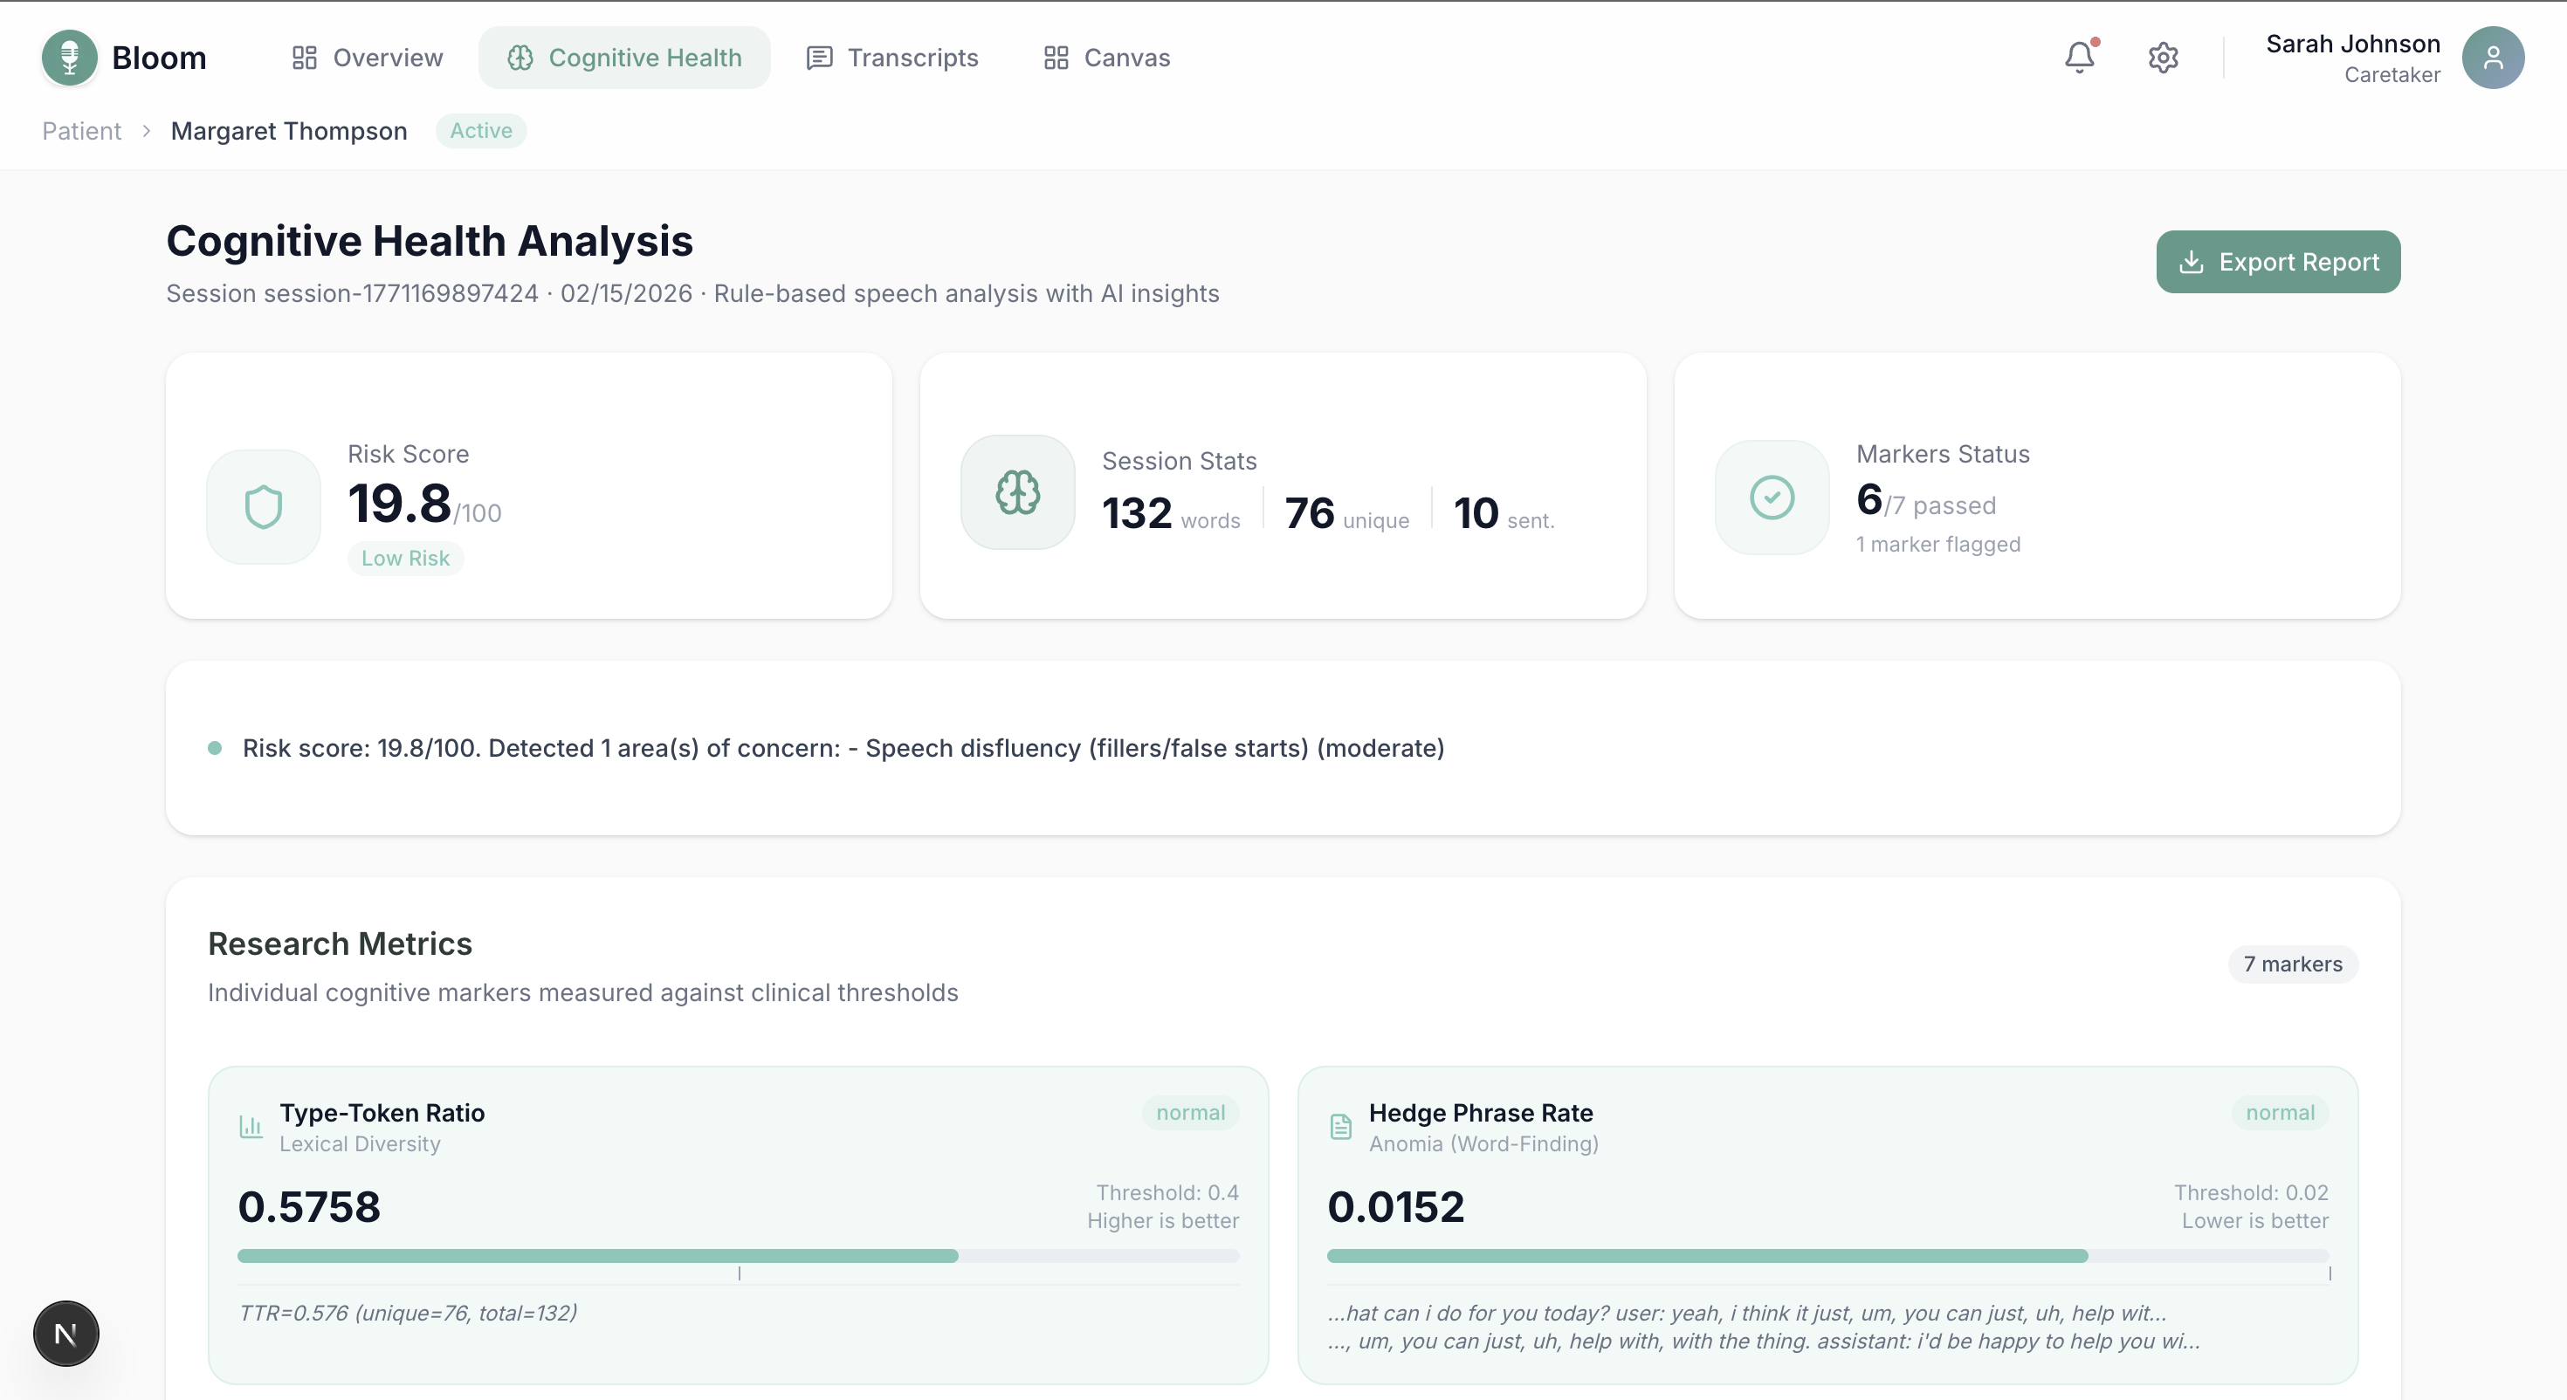Click the breadcrumb chevron after Patient
Screen dimensions: 2567x1400
[146, 131]
